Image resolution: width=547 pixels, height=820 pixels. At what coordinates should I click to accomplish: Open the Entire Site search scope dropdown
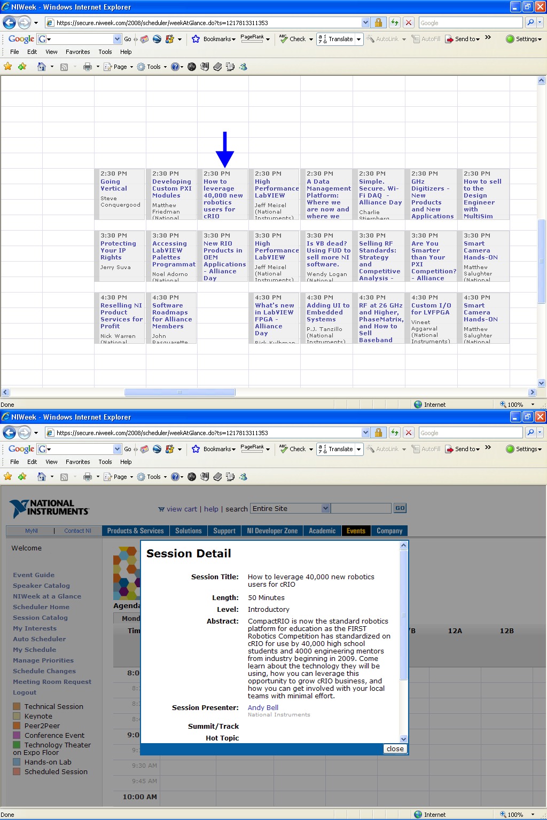point(326,508)
